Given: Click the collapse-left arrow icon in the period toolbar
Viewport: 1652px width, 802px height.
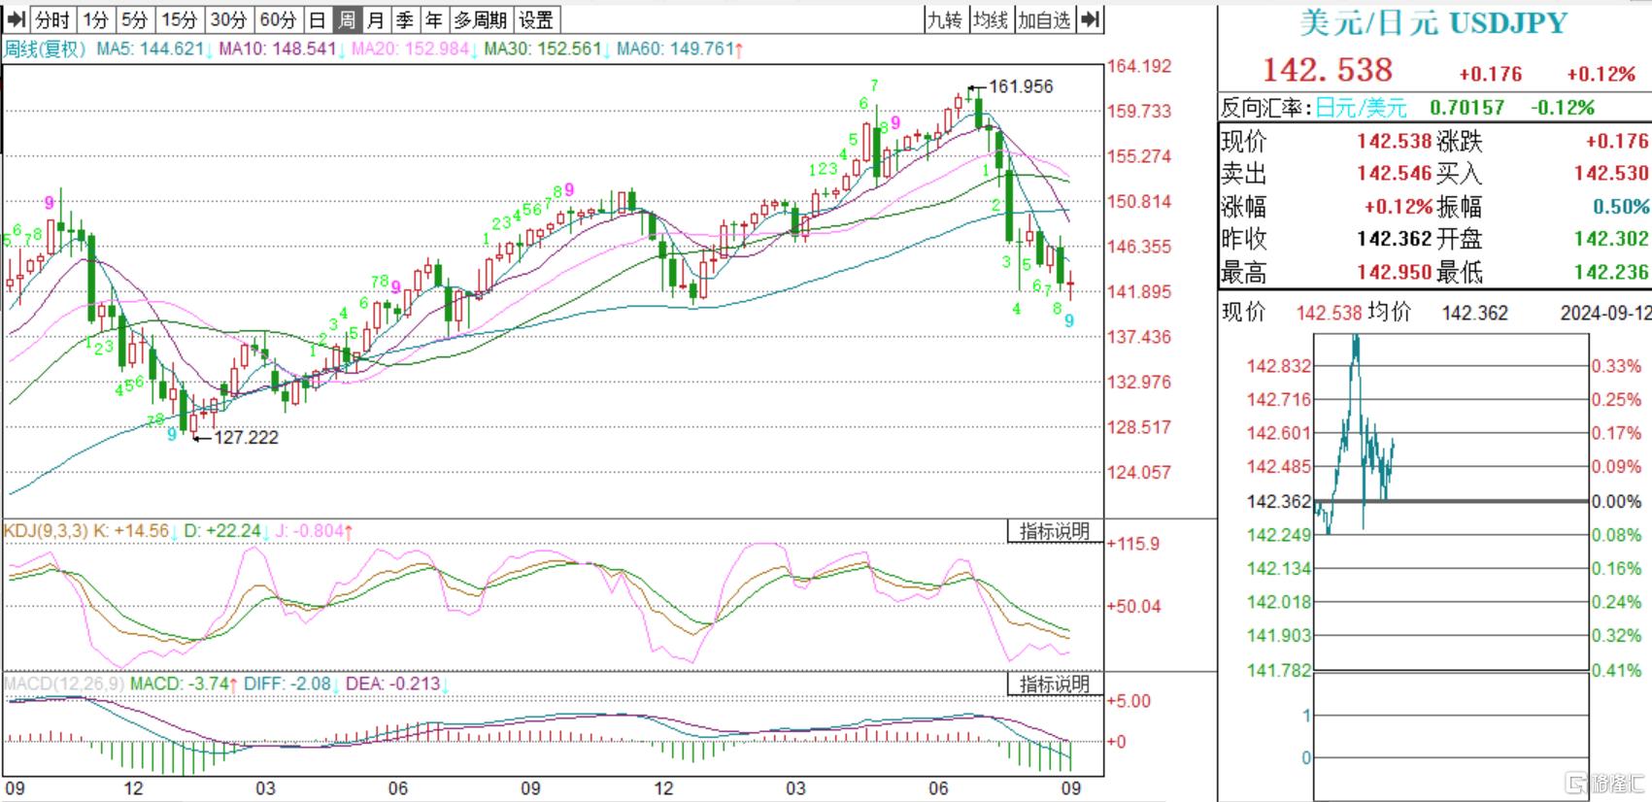Looking at the screenshot, I should [x=16, y=19].
